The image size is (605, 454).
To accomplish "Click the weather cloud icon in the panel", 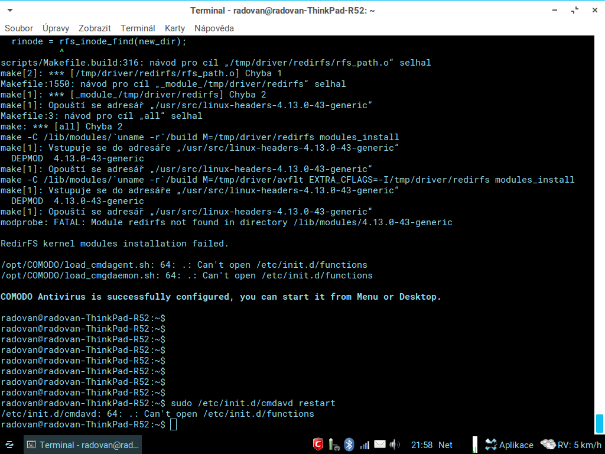I will [x=548, y=445].
